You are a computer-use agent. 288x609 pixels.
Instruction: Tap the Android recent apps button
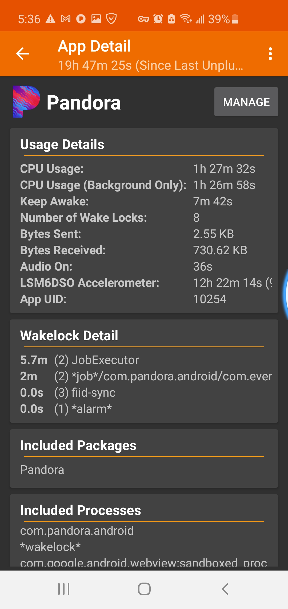64,589
